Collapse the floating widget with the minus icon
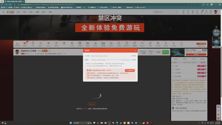The height and width of the screenshot is (125, 222). (216, 27)
